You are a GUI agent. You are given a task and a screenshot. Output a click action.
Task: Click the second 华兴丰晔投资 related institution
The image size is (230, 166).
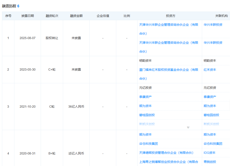213,43
